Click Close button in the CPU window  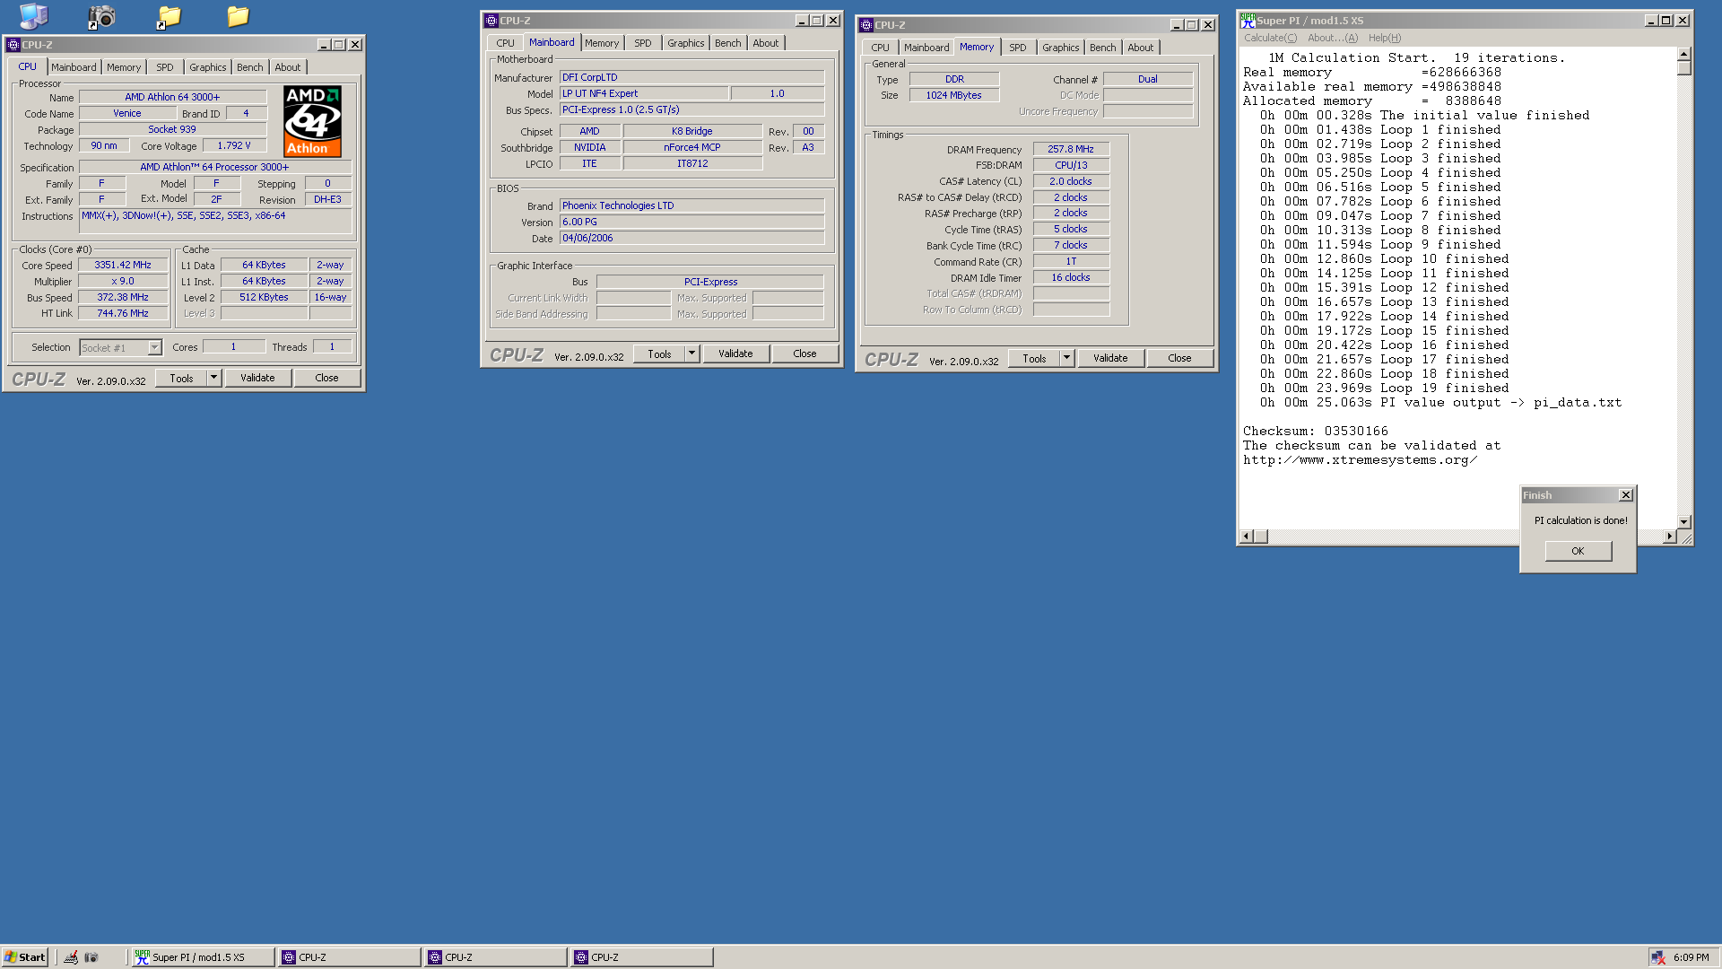tap(327, 378)
